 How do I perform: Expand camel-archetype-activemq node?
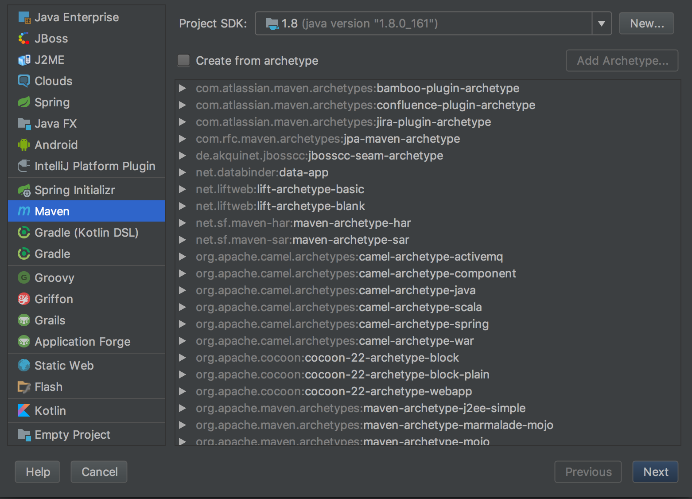click(182, 257)
